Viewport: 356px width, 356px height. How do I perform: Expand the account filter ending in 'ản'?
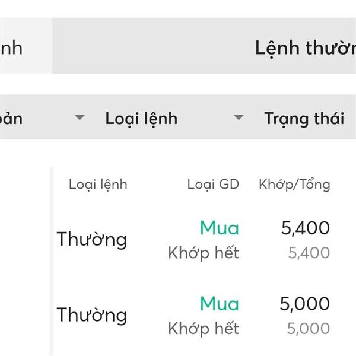(12, 118)
